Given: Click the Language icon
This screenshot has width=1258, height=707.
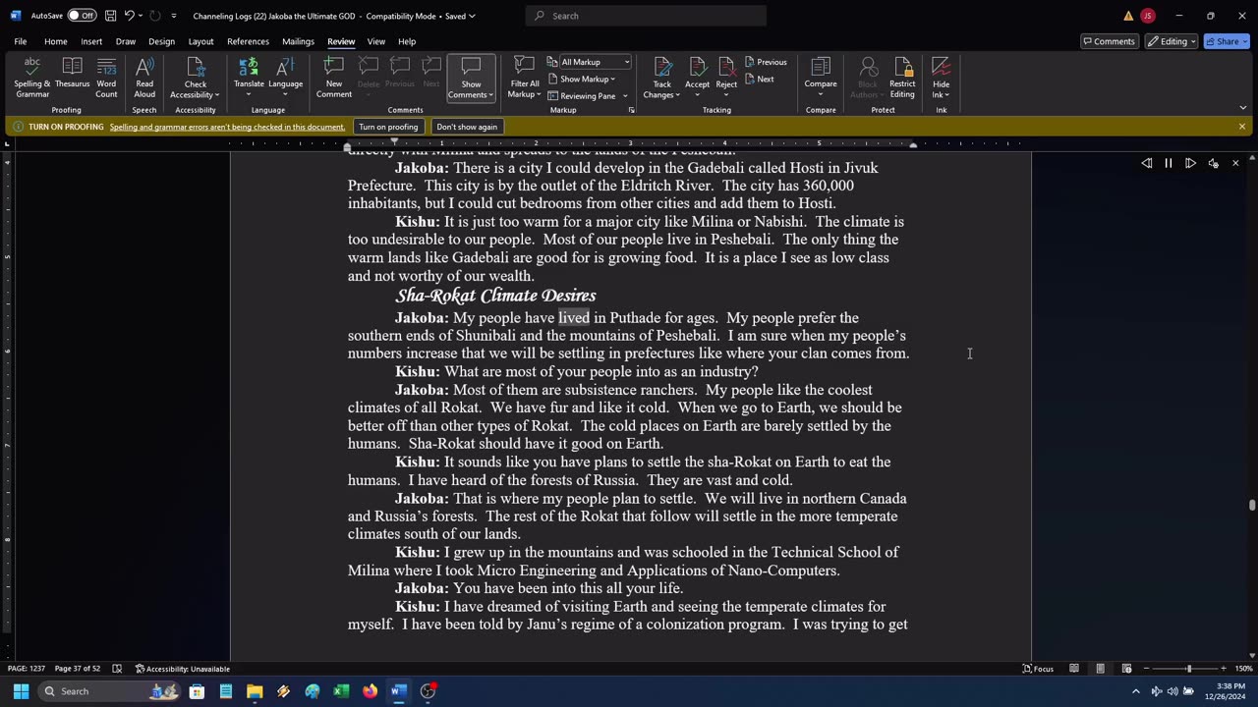Looking at the screenshot, I should point(285,67).
